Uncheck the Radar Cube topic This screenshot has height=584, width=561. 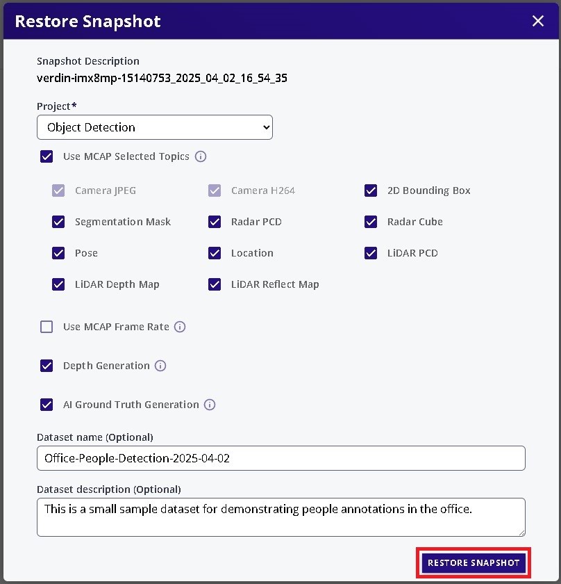(371, 222)
